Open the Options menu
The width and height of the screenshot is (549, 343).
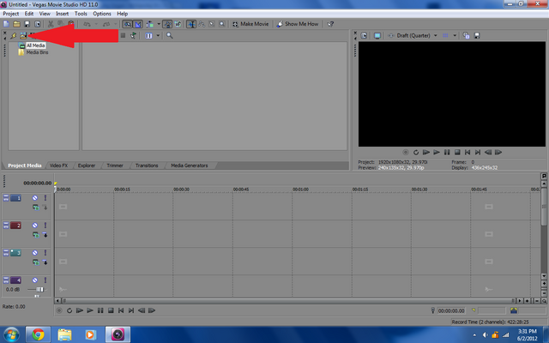[x=102, y=14]
